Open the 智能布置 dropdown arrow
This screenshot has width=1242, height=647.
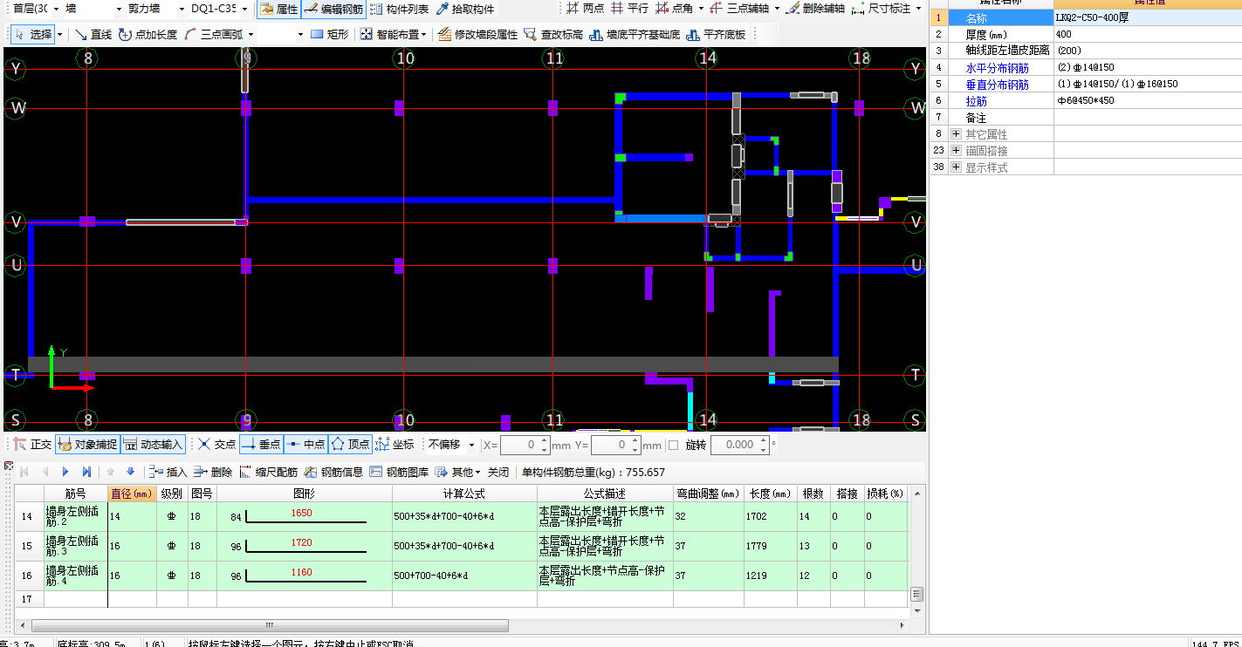tap(424, 35)
